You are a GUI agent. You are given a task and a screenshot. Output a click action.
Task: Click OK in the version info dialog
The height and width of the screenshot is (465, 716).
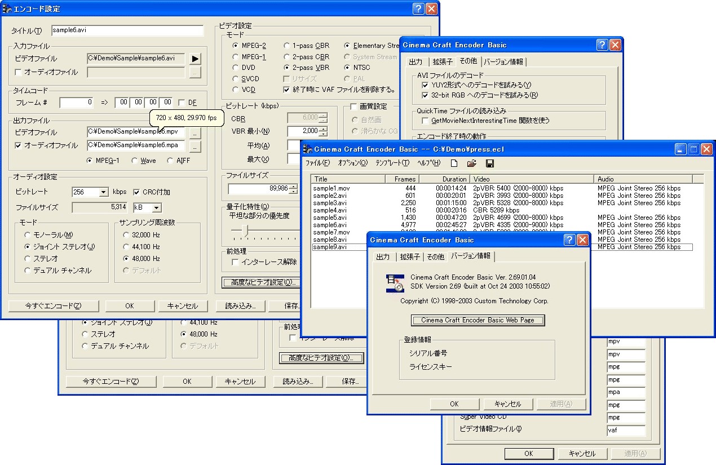click(x=454, y=404)
